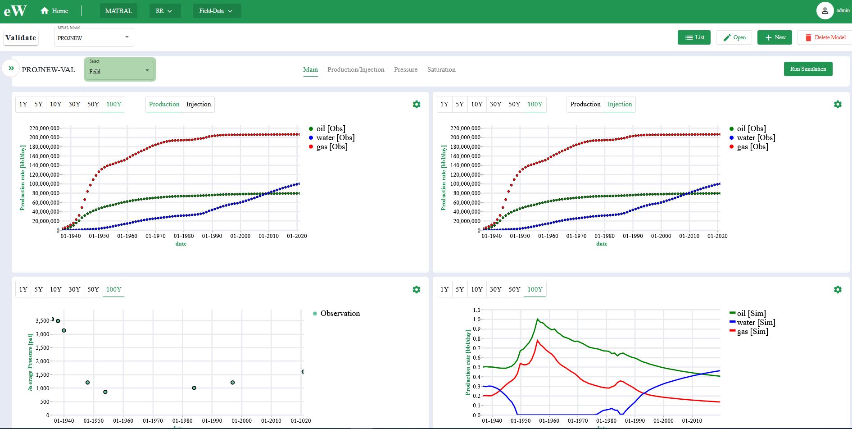Click the List button
The height and width of the screenshot is (429, 852).
click(x=694, y=37)
